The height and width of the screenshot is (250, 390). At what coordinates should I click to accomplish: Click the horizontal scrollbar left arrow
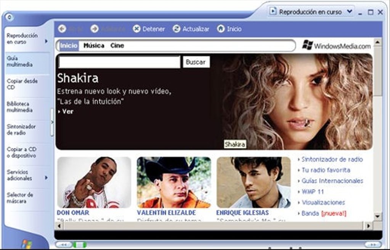59,226
